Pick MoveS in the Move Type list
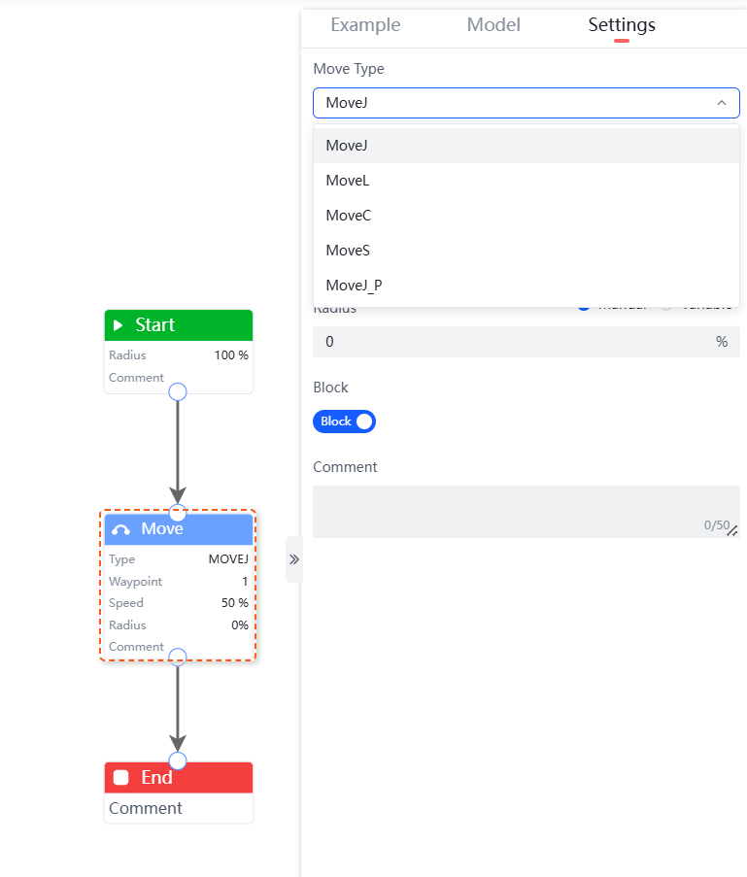 [x=348, y=251]
